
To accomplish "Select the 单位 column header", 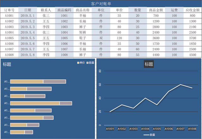I will [x=101, y=10].
